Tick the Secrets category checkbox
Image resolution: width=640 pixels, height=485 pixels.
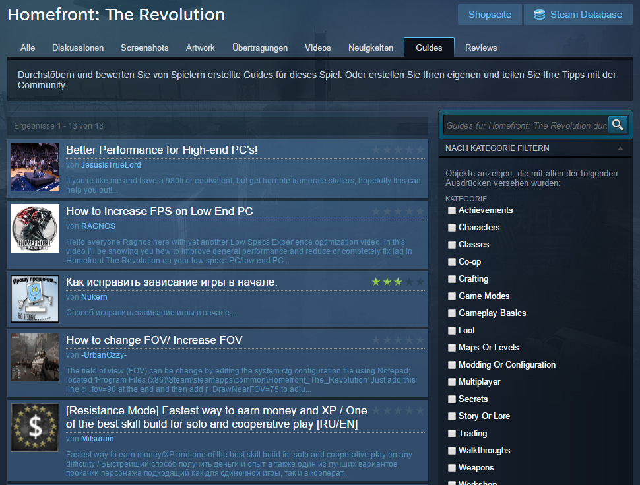(x=452, y=399)
